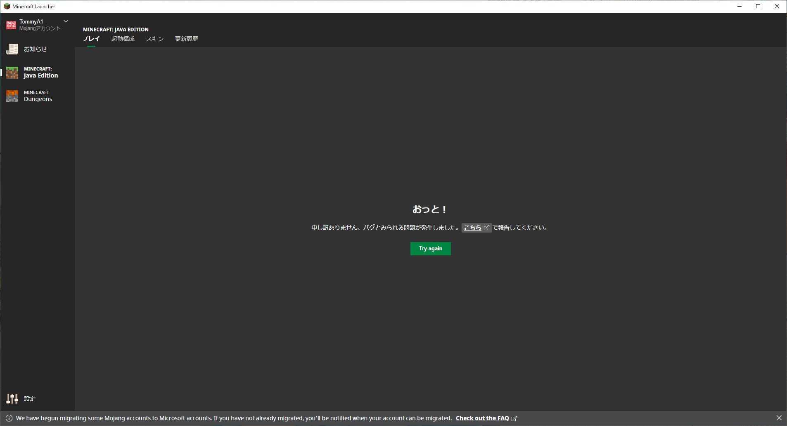Click the Try again button

[x=431, y=249]
